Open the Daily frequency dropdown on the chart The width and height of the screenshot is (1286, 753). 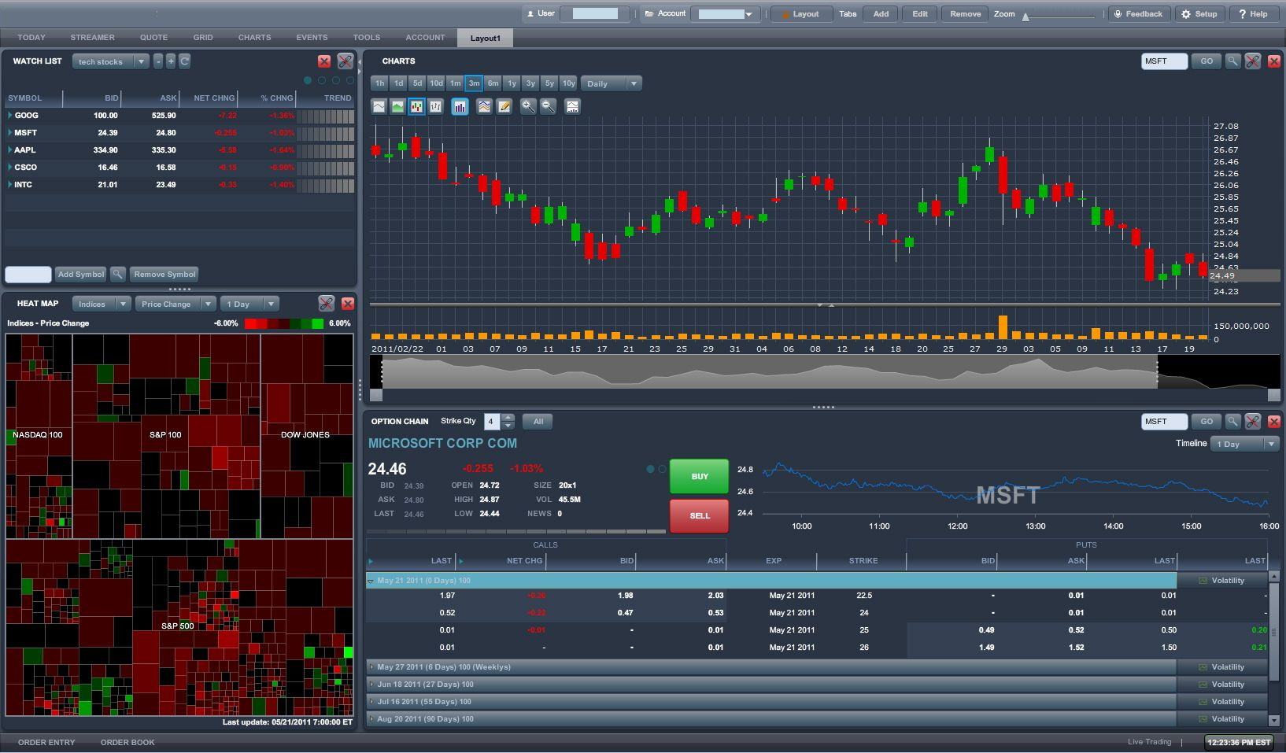tap(612, 83)
